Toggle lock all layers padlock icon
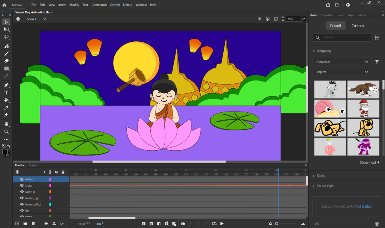385x228 pixels. coord(63,172)
